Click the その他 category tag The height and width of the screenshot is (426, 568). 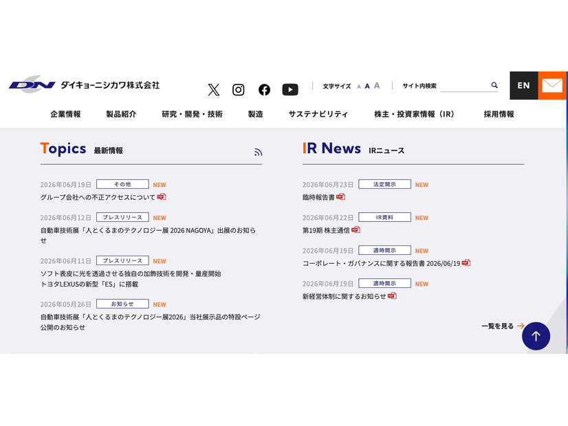click(122, 184)
